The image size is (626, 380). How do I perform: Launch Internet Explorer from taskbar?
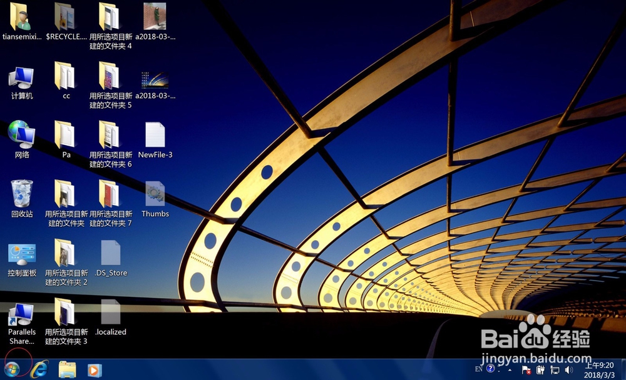click(40, 369)
